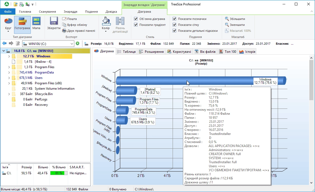This screenshot has height=192, width=315.
Task: Uncheck Показати позначки
Action: pos(174,19)
